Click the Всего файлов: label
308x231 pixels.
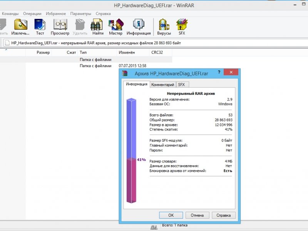[x=161, y=115]
